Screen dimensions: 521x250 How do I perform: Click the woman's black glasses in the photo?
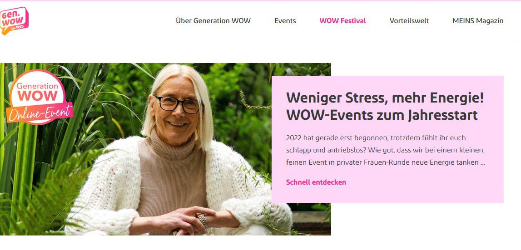[x=177, y=103]
